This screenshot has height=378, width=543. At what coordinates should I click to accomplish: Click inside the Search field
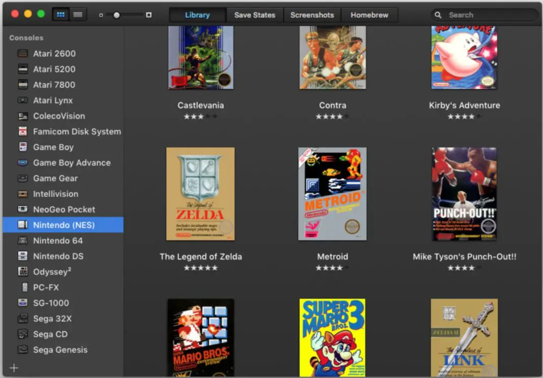(483, 15)
